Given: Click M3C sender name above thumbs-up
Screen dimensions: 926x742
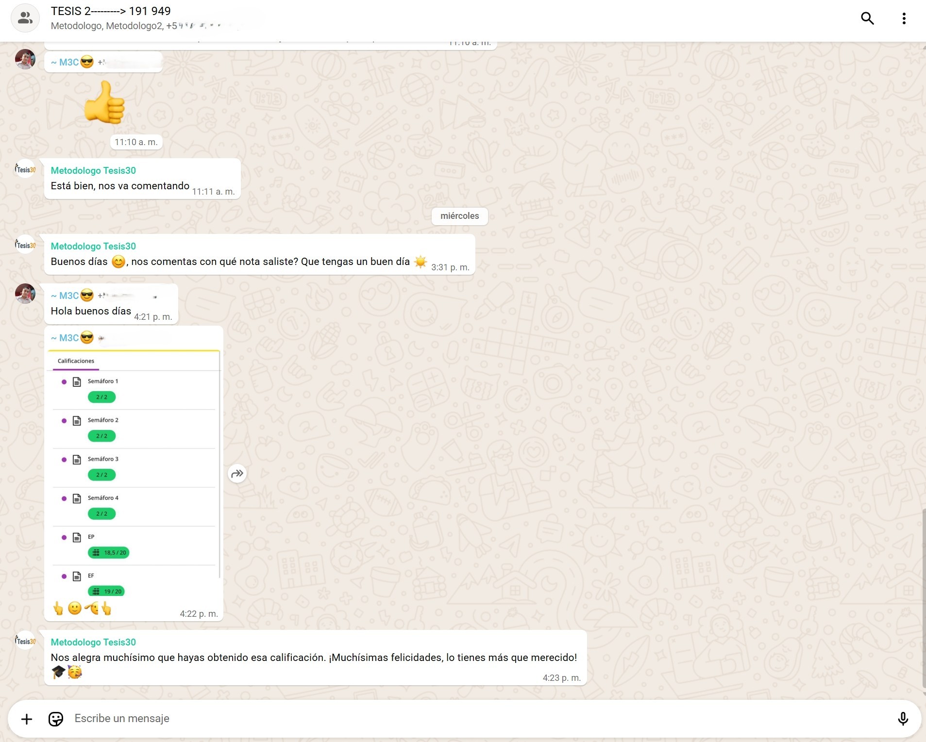Looking at the screenshot, I should coord(72,62).
